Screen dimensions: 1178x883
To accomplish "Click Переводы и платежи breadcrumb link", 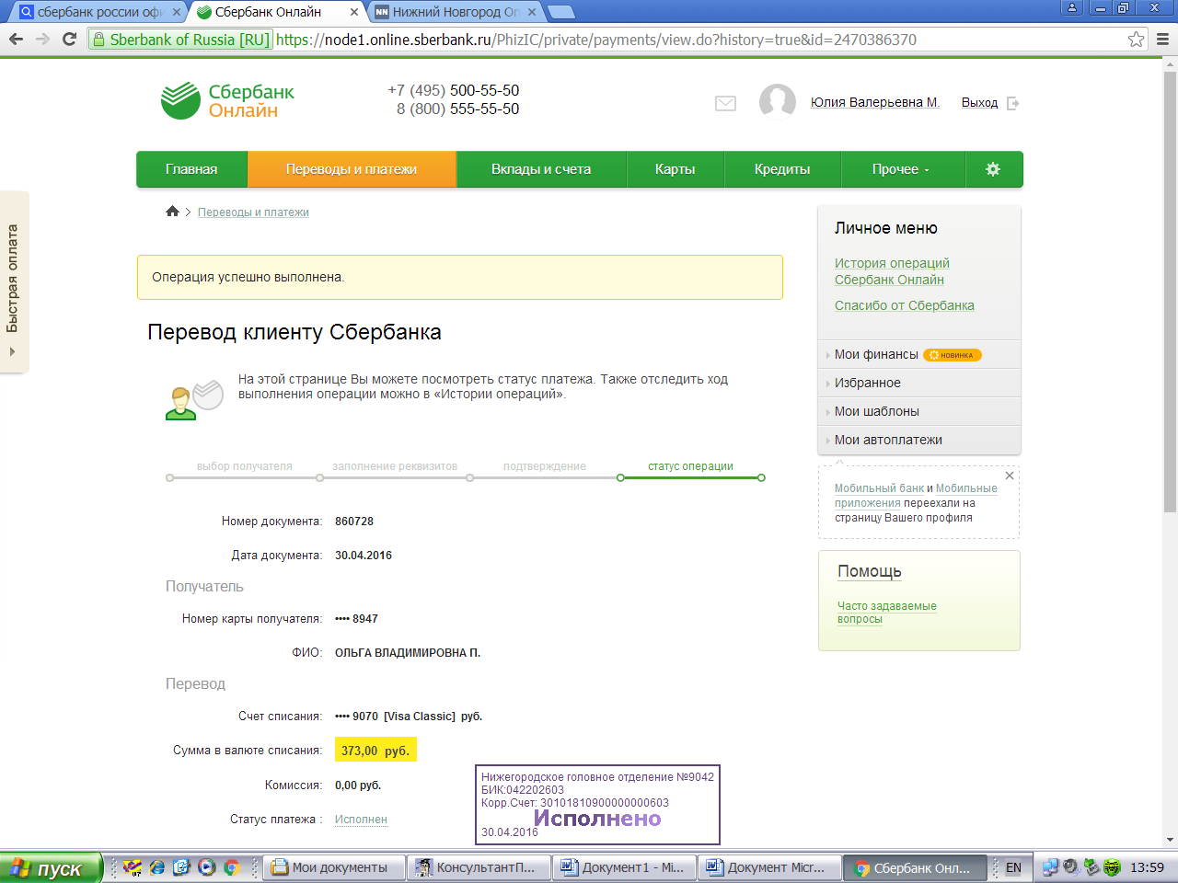I will [253, 212].
